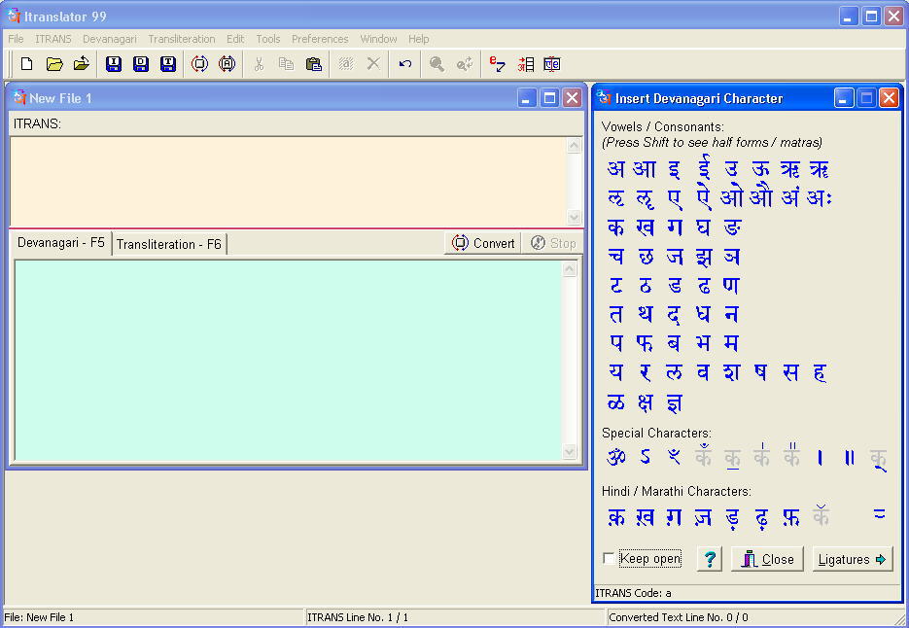Insert the conjunct क्ष
This screenshot has height=628, width=909.
click(646, 401)
